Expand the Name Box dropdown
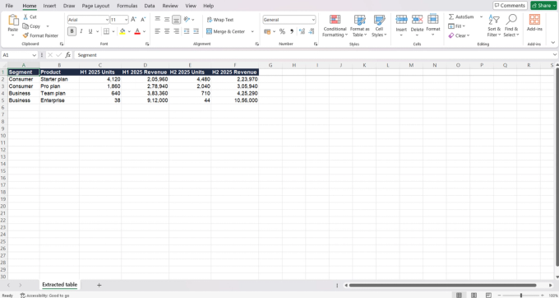 (35, 55)
